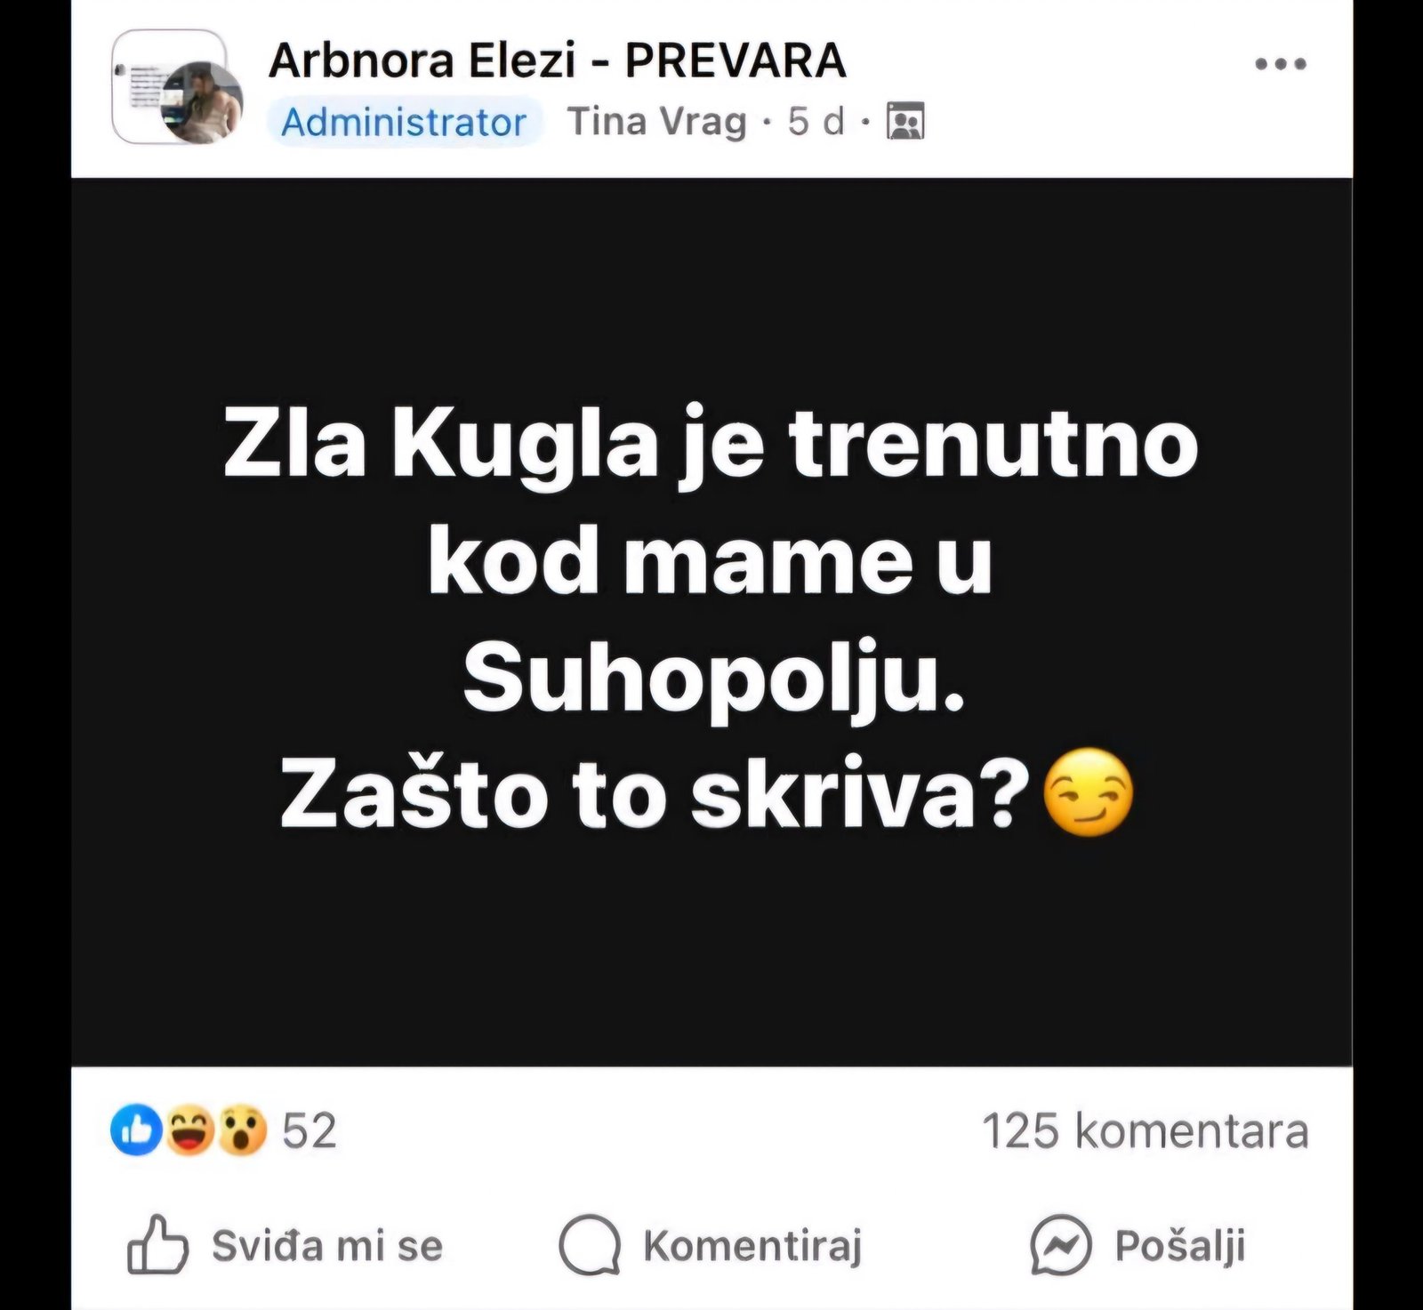Click the Messenger send icon
This screenshot has width=1423, height=1310.
tap(1060, 1245)
